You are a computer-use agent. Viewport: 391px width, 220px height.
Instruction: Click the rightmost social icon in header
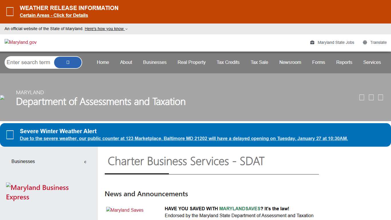pos(380,97)
